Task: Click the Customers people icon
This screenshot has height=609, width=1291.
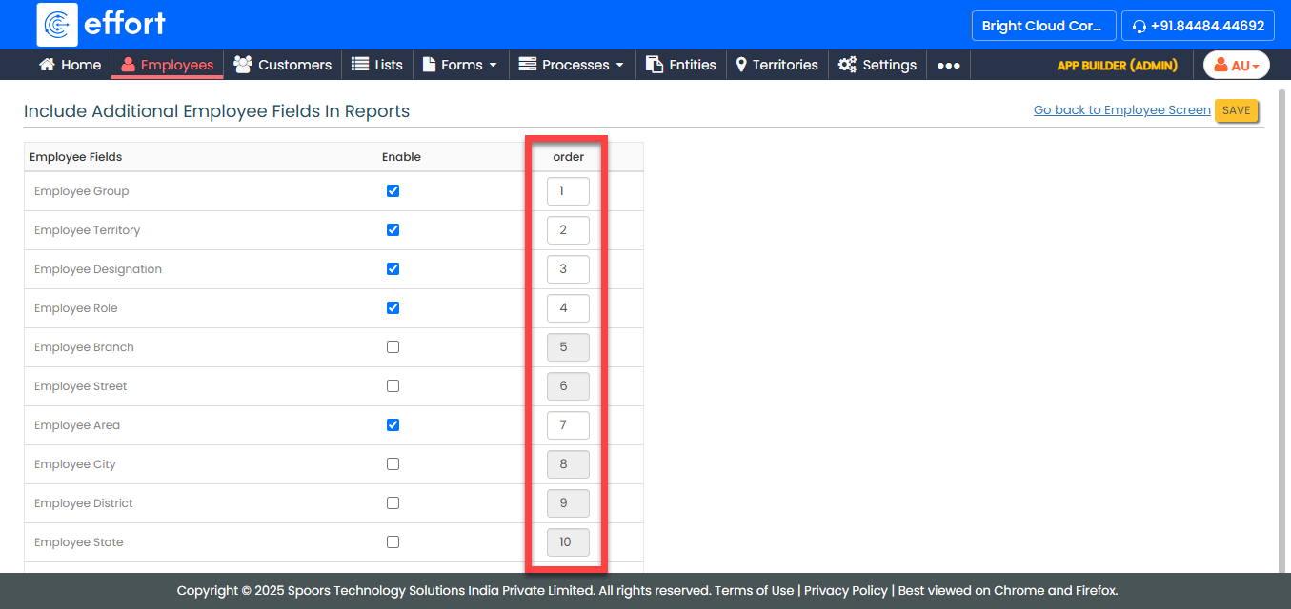Action: click(x=243, y=65)
